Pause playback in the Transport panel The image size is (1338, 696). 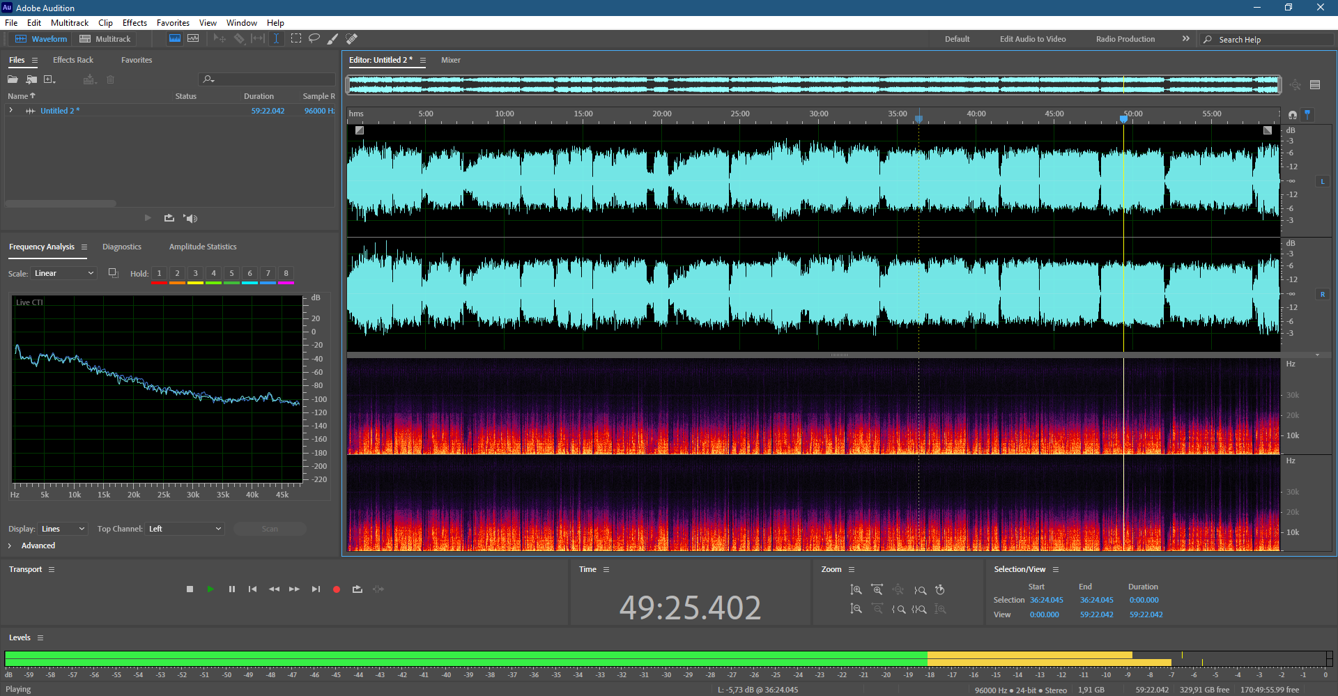pyautogui.click(x=232, y=589)
